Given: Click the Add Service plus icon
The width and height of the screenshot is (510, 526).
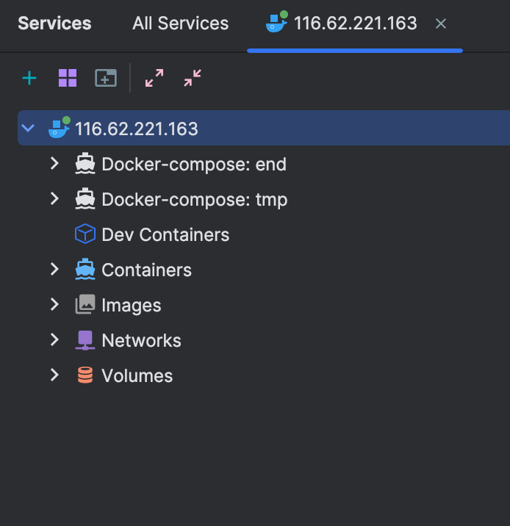Looking at the screenshot, I should click(x=29, y=78).
